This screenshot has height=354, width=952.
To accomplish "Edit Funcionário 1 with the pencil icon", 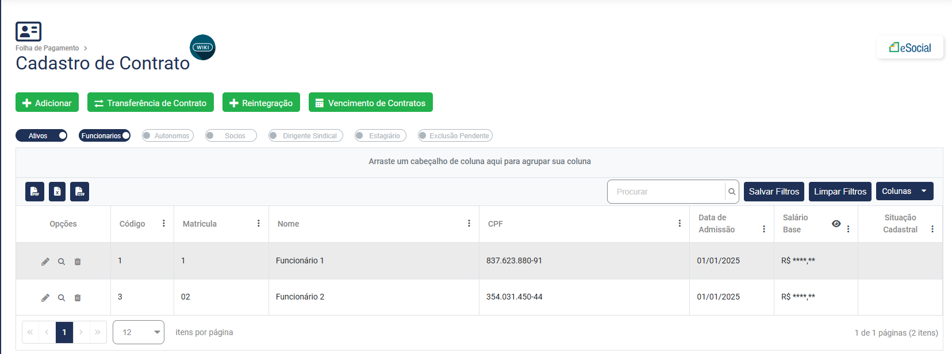I will (45, 262).
